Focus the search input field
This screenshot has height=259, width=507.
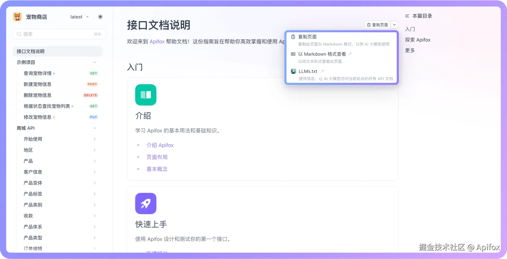tap(59, 34)
